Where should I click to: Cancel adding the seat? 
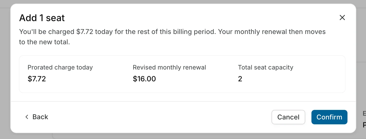(288, 117)
